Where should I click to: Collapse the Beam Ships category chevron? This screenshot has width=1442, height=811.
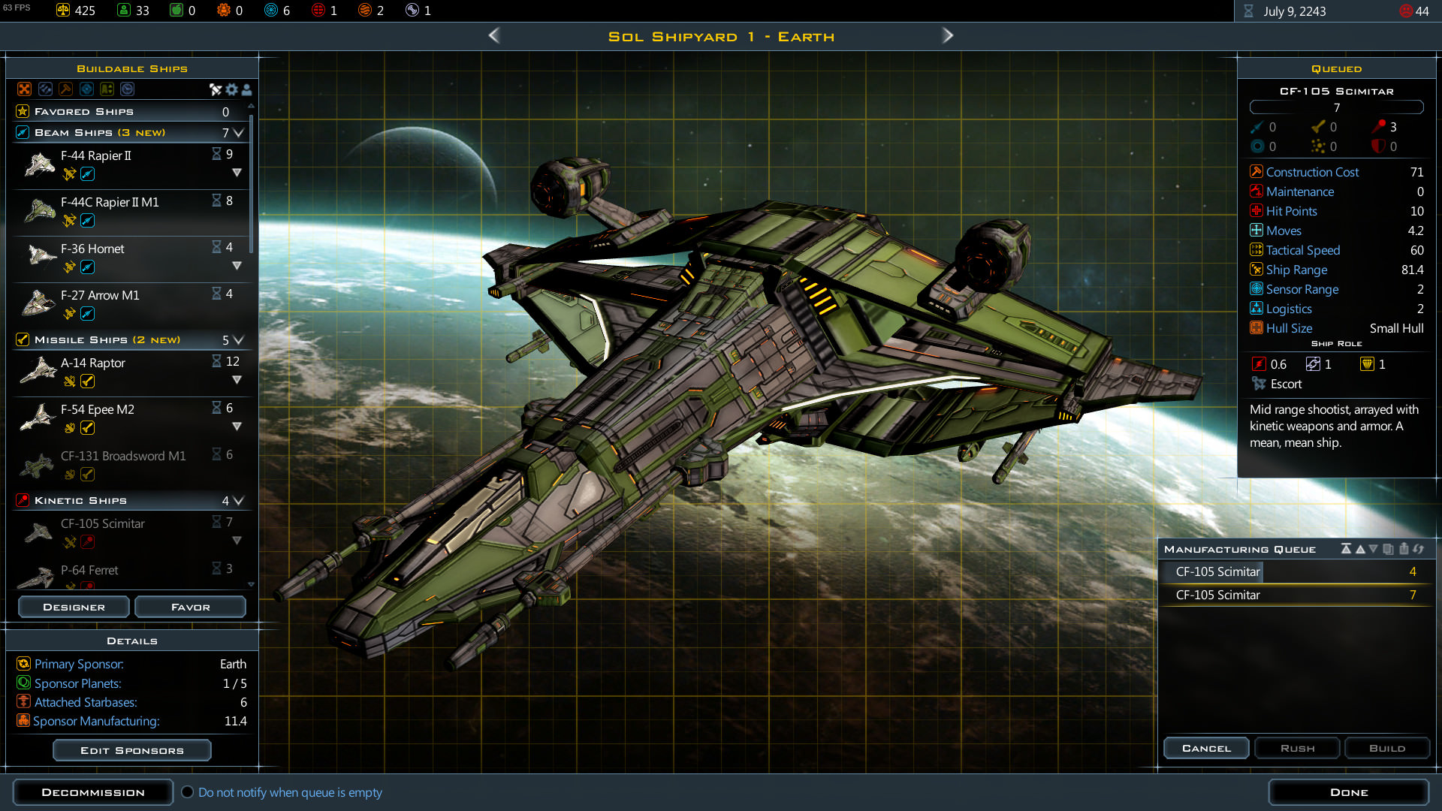tap(239, 133)
